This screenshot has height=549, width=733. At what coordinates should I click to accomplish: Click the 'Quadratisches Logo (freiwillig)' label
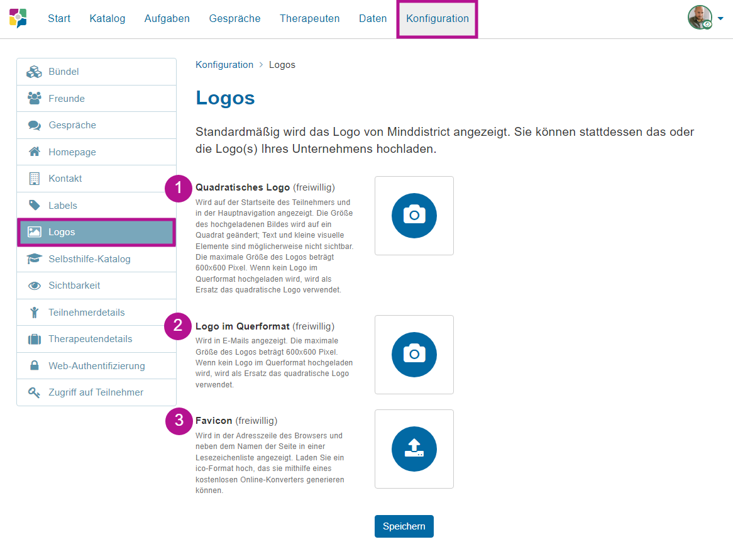click(265, 187)
